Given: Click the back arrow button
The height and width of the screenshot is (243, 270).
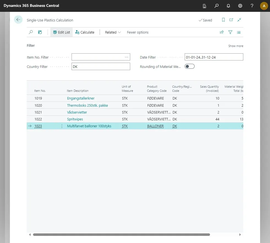Looking at the screenshot, I should point(18,20).
